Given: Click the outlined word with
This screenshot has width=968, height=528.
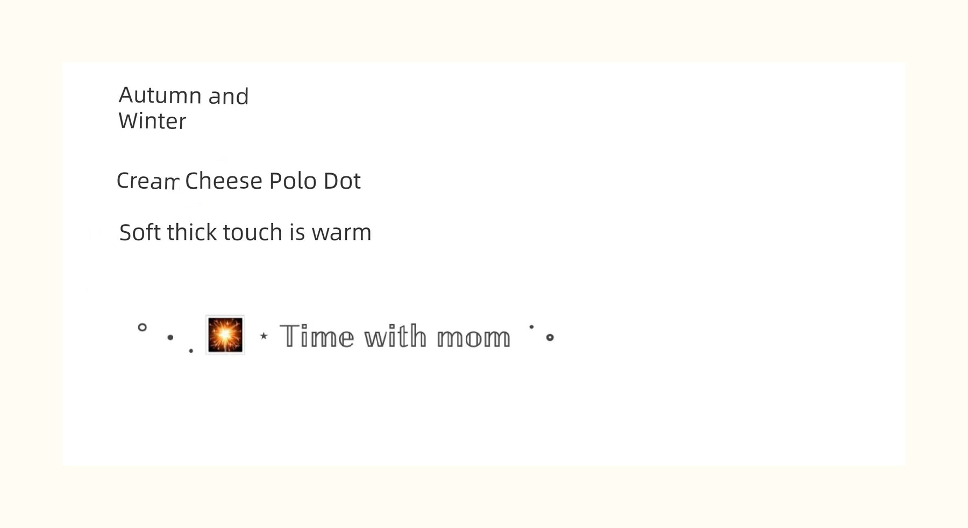Looking at the screenshot, I should tap(395, 337).
